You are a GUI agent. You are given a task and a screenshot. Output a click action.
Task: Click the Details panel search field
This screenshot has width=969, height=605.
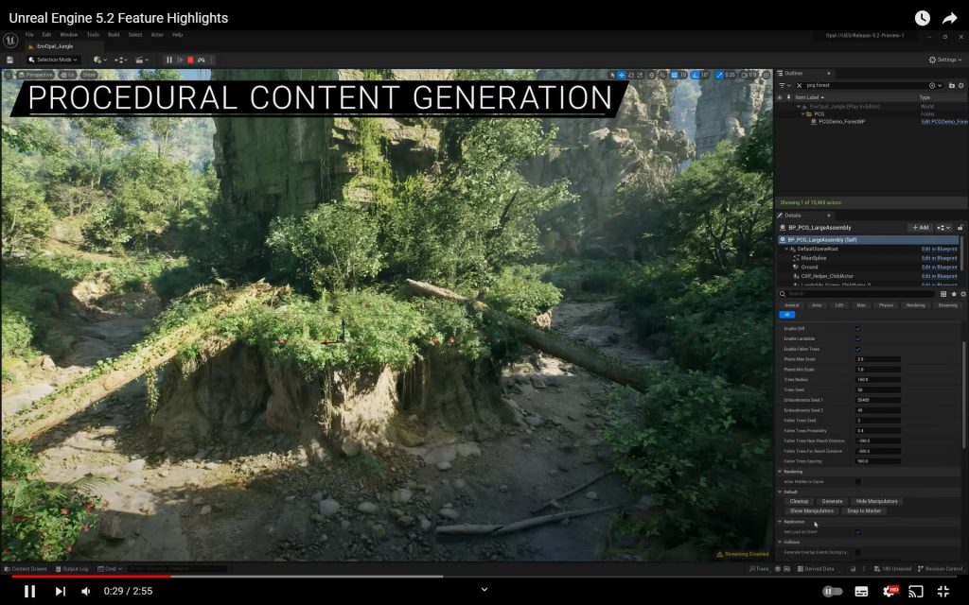(852, 293)
